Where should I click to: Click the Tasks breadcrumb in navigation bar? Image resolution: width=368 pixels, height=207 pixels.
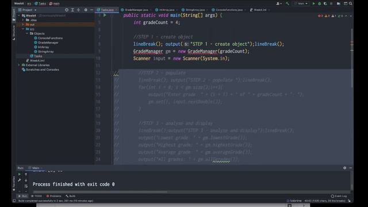[x=40, y=3]
